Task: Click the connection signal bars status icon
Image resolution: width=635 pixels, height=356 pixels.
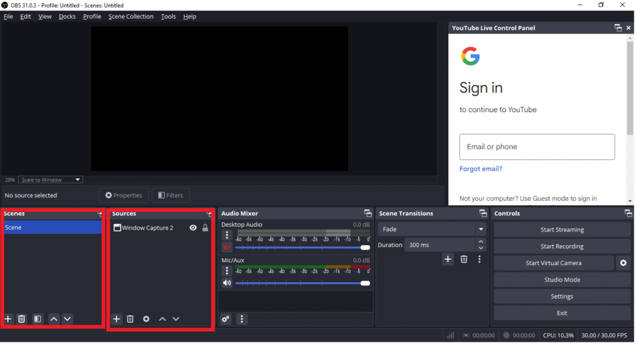Action: (450, 336)
